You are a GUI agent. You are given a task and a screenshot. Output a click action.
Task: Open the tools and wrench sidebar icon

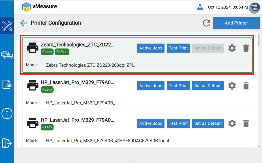click(x=7, y=26)
